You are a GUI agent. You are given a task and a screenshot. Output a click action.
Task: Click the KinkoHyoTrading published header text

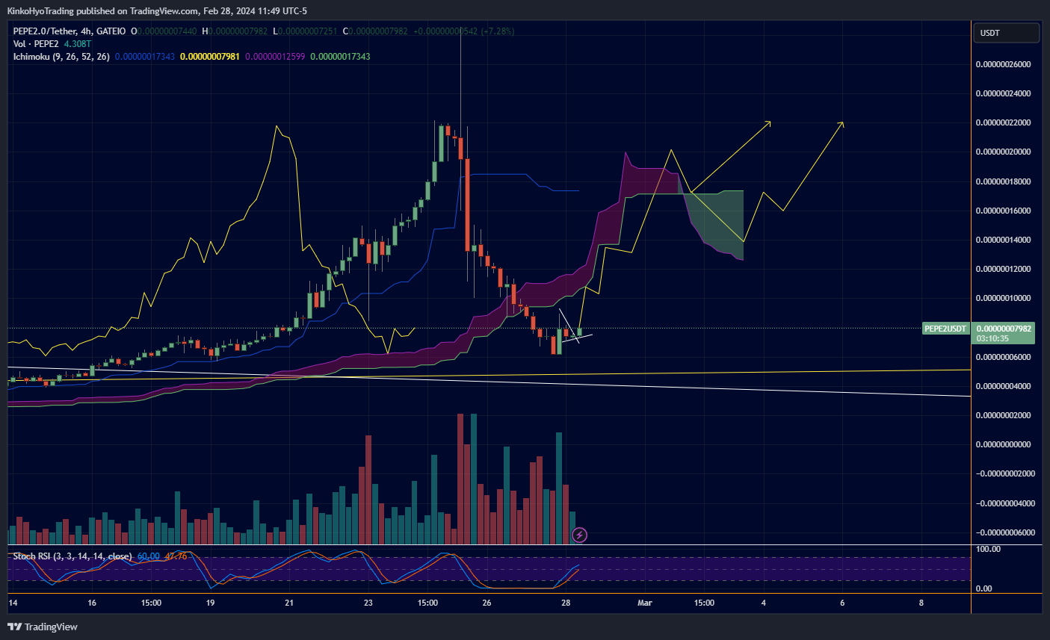click(157, 10)
